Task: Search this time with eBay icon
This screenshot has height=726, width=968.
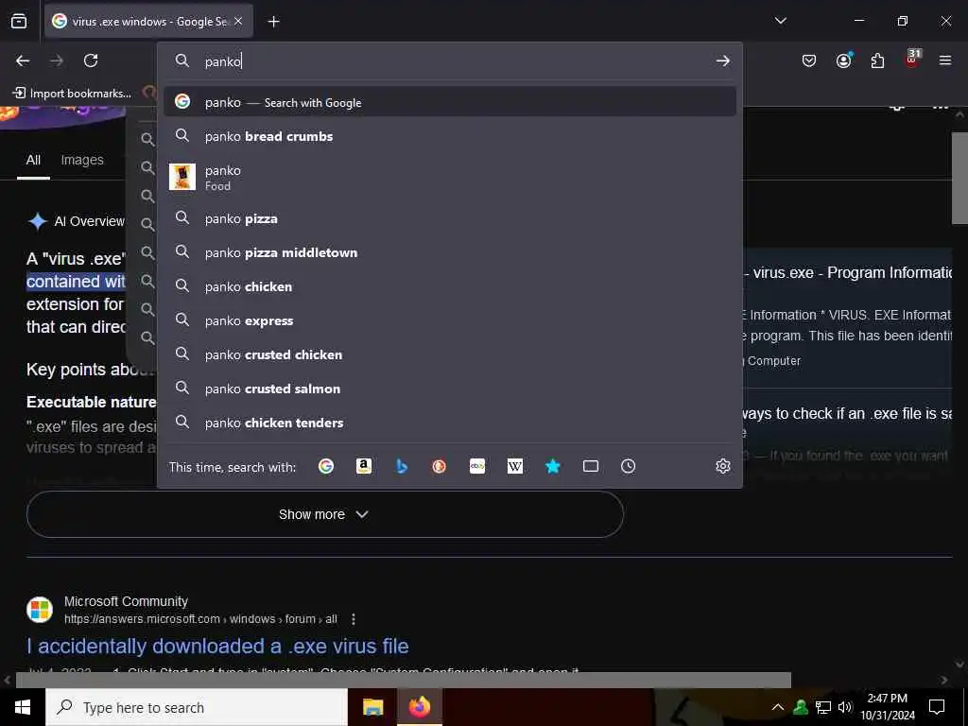Action: 477,467
